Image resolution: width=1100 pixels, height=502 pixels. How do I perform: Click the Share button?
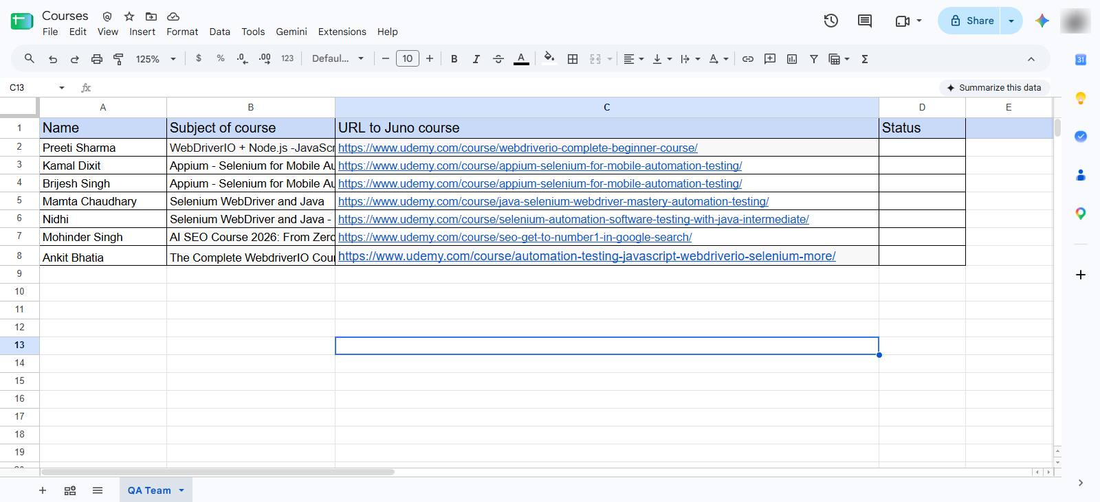(x=970, y=21)
